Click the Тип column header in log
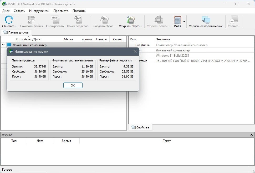The image size is (255, 173). (x=14, y=141)
